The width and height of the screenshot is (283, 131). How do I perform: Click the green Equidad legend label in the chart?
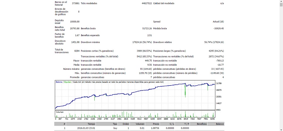point(68,82)
